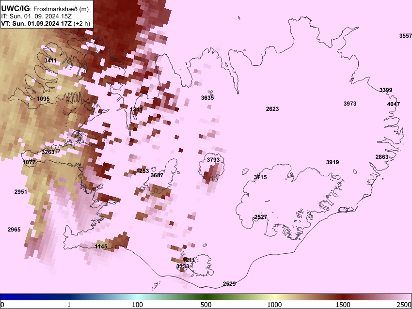The height and width of the screenshot is (309, 412).
Task: Click the map value 3635
Action: coord(207,98)
